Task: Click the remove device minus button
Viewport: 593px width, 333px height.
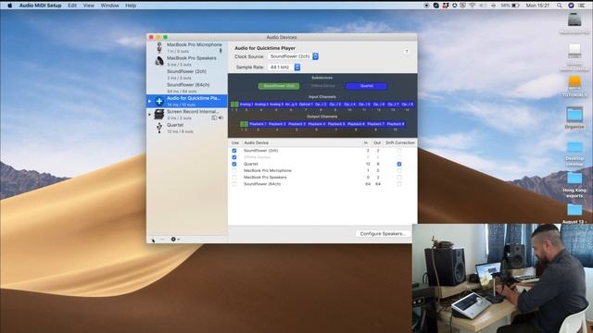Action: pyautogui.click(x=162, y=239)
